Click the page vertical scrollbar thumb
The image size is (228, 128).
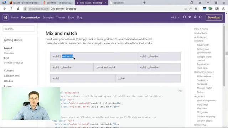(227, 53)
